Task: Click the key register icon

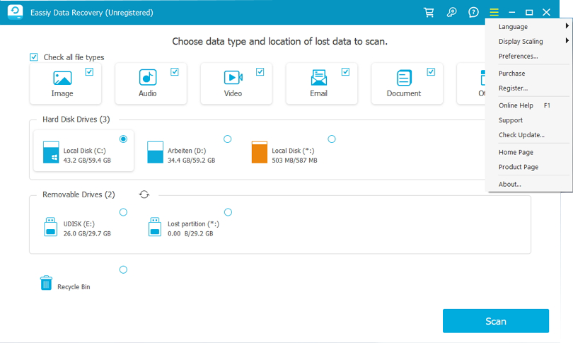Action: (451, 13)
